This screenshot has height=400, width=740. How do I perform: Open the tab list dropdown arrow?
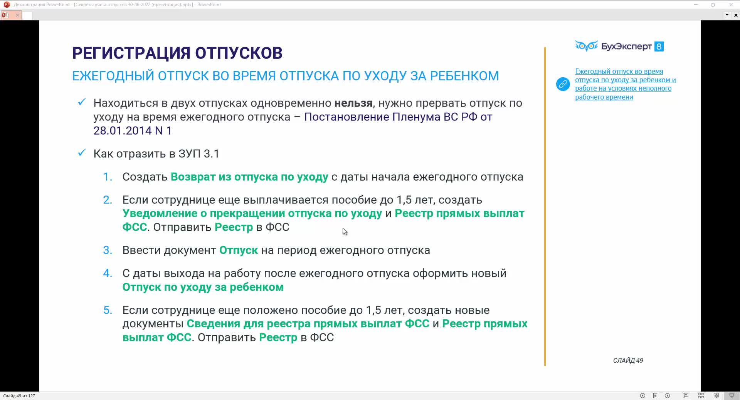727,15
